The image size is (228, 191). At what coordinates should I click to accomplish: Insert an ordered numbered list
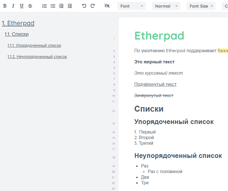tap(44, 6)
